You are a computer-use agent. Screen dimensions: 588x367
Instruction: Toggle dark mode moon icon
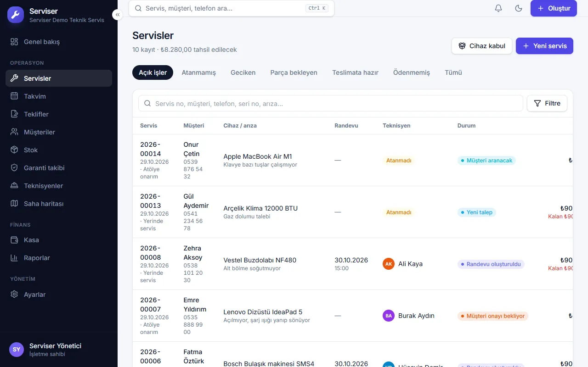519,8
